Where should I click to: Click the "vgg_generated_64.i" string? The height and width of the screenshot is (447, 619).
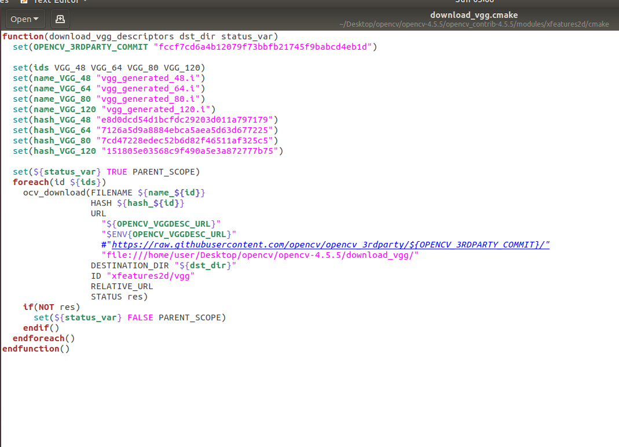(x=148, y=88)
